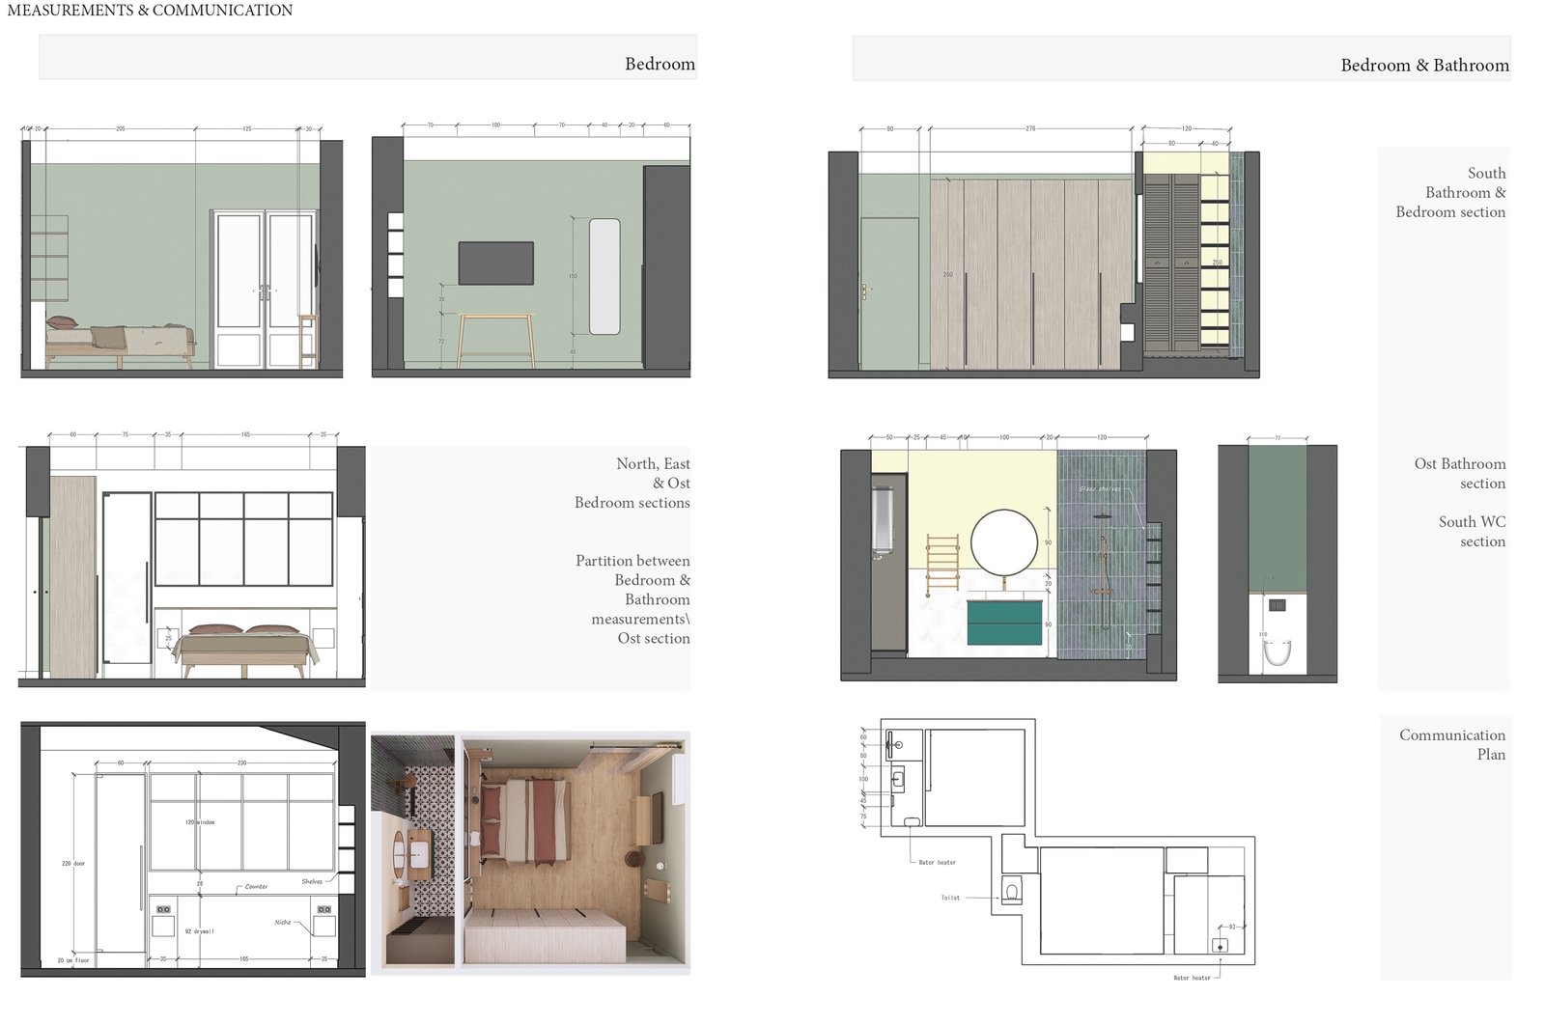The width and height of the screenshot is (1545, 1025).
Task: Click the black TV on green wall
Action: [495, 263]
